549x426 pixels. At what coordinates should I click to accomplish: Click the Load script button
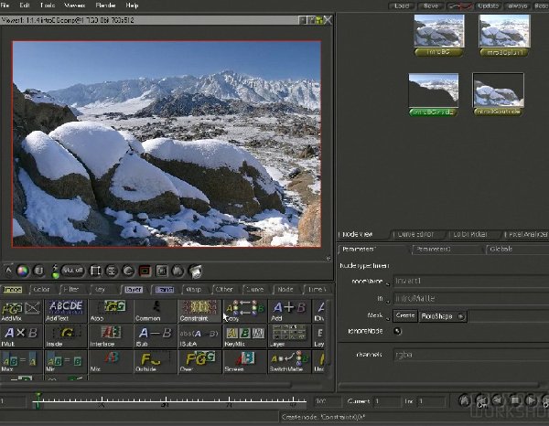coord(402,5)
